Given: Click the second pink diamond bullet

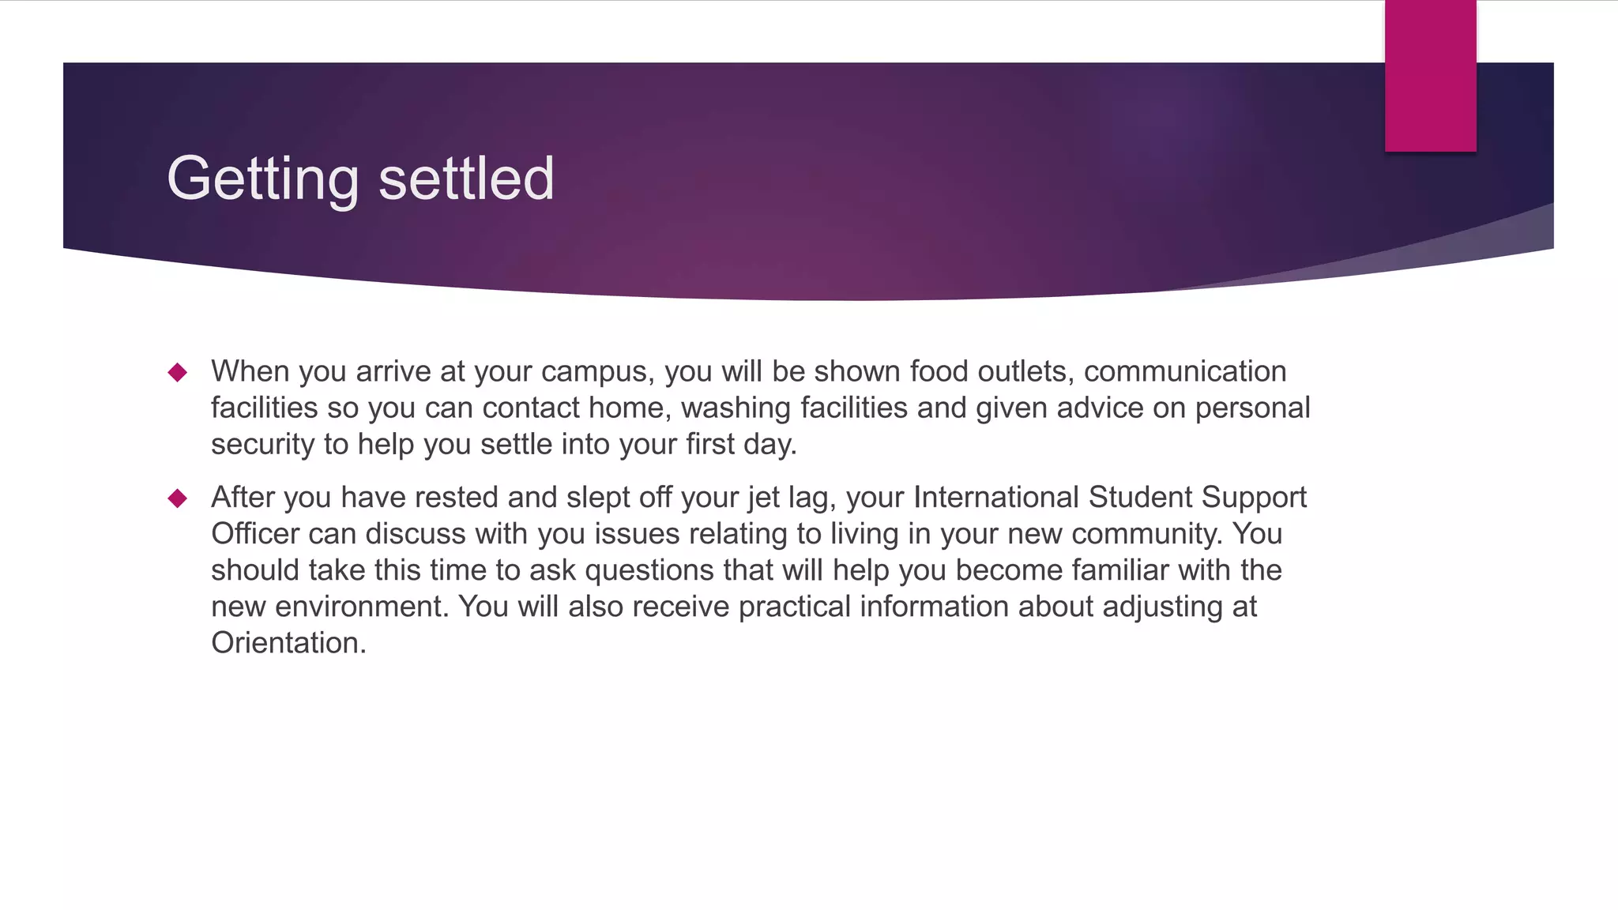Looking at the screenshot, I should [178, 498].
